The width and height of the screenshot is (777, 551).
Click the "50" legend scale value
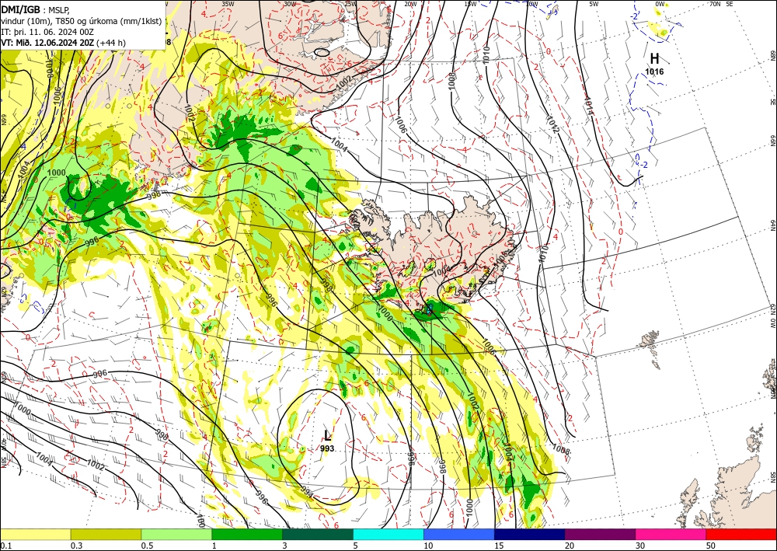click(711, 546)
